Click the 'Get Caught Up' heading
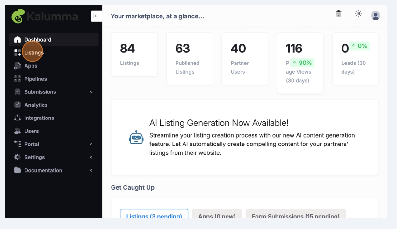Screen dimensions: 397x230 tap(133, 187)
